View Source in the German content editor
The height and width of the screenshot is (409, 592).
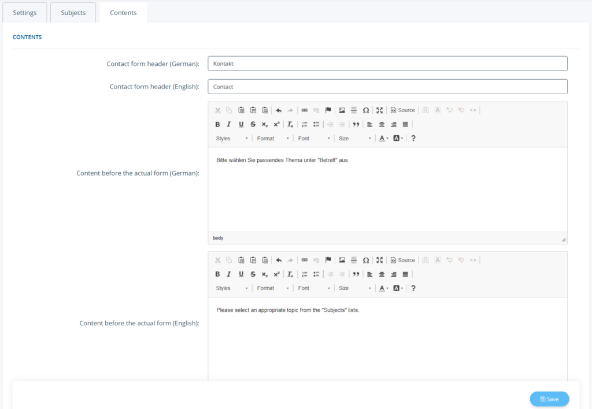(x=403, y=110)
